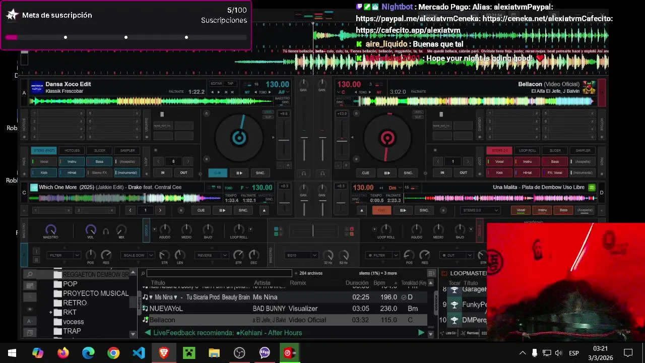The image size is (645, 363).
Task: Open deck D STEMS 2.0 dropdown
Action: click(x=480, y=210)
